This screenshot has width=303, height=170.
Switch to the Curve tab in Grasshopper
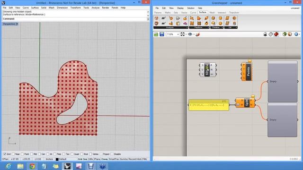(x=193, y=13)
